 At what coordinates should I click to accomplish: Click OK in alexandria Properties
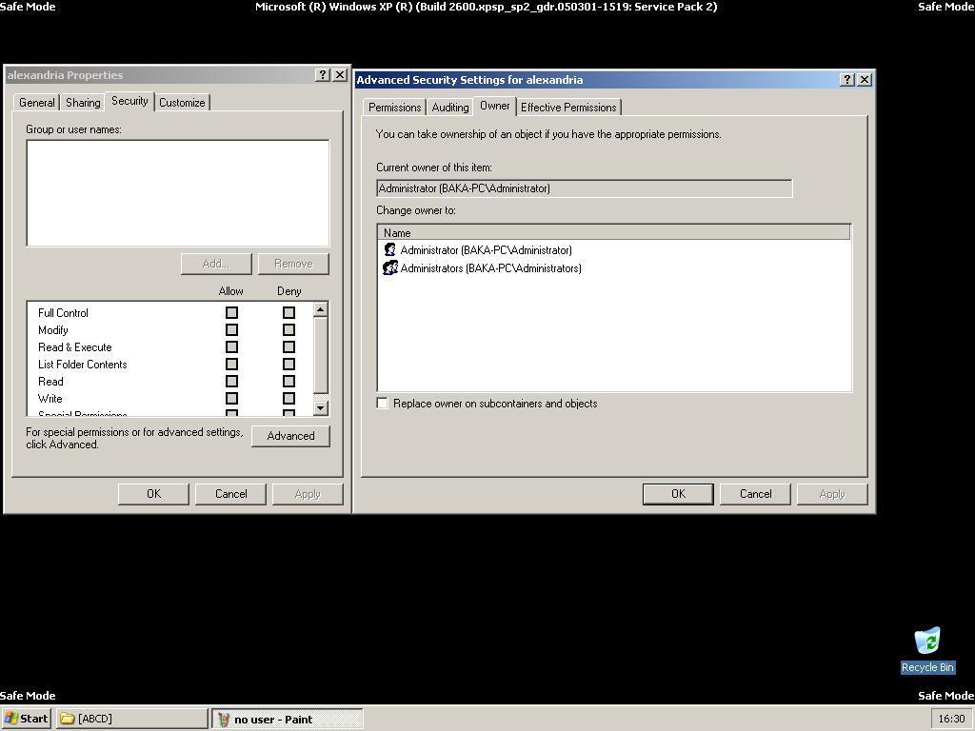(153, 494)
